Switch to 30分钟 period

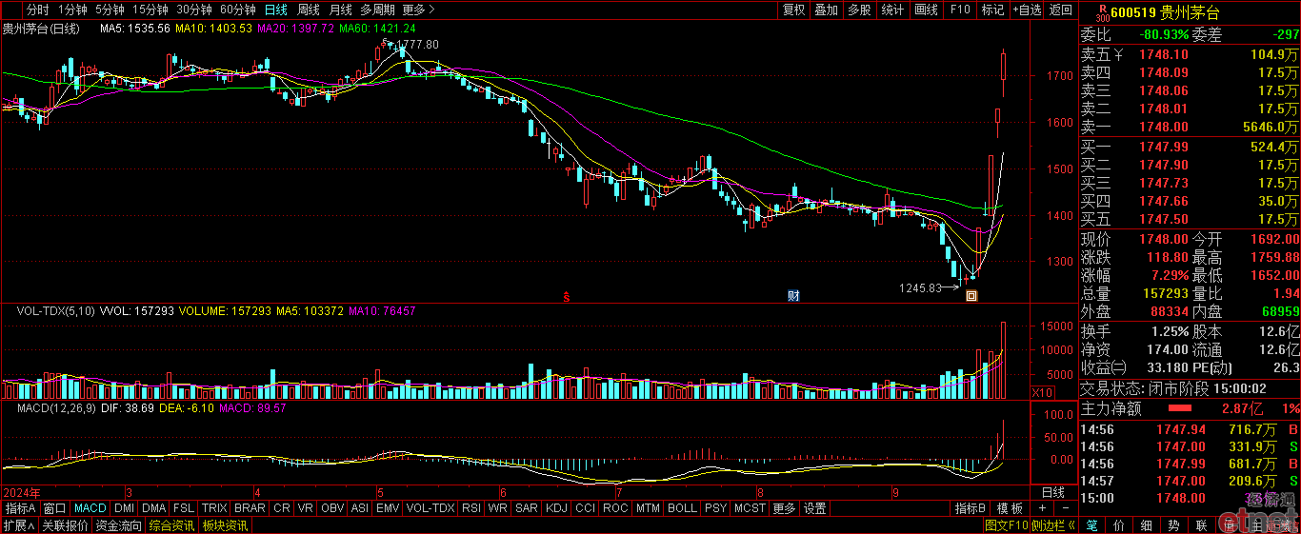point(193,10)
